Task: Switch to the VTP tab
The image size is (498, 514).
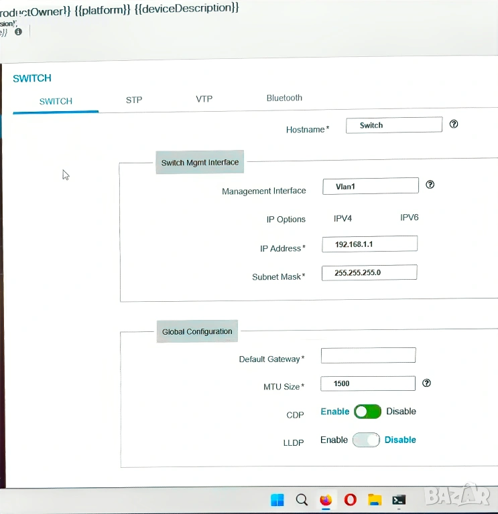Action: point(204,98)
